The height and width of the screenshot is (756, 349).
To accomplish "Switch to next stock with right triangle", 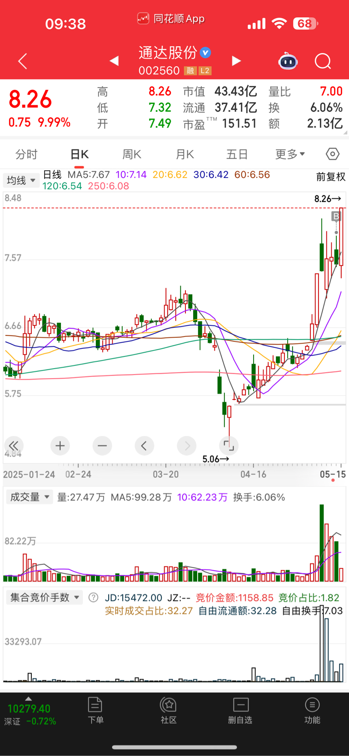I will tap(236, 61).
